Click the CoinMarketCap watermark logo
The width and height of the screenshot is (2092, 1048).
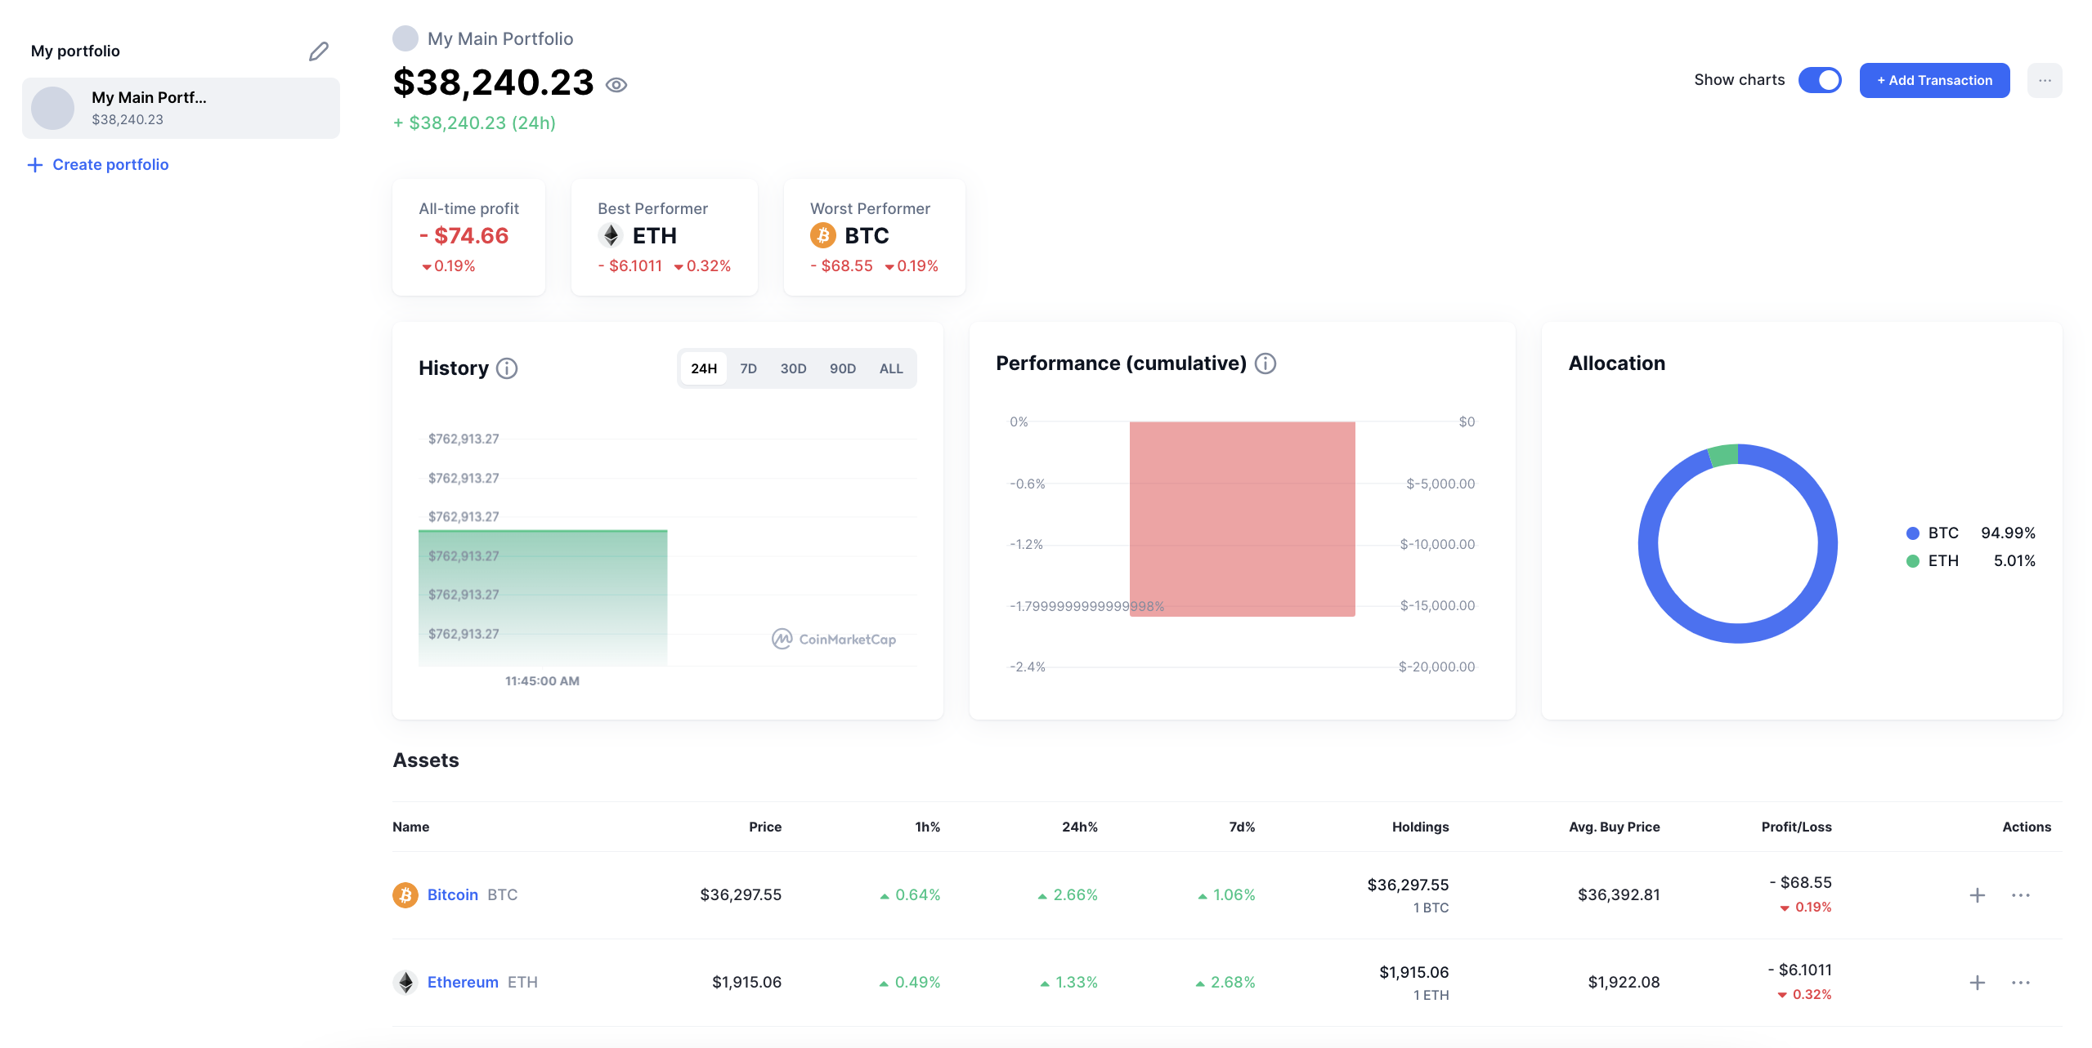click(x=834, y=640)
